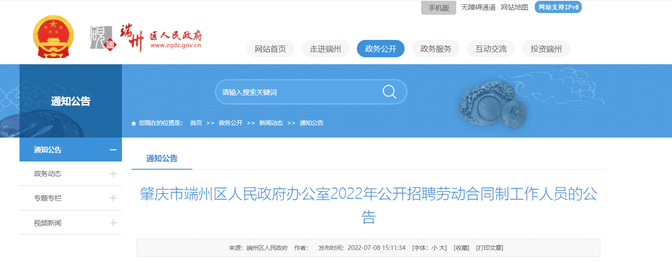Click the 打印文章 print link
672x263 pixels.
click(489, 248)
